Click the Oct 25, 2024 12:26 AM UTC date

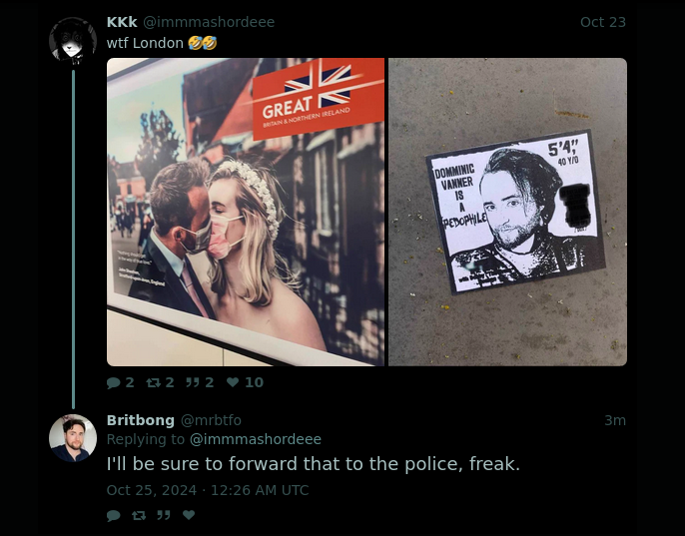(208, 490)
